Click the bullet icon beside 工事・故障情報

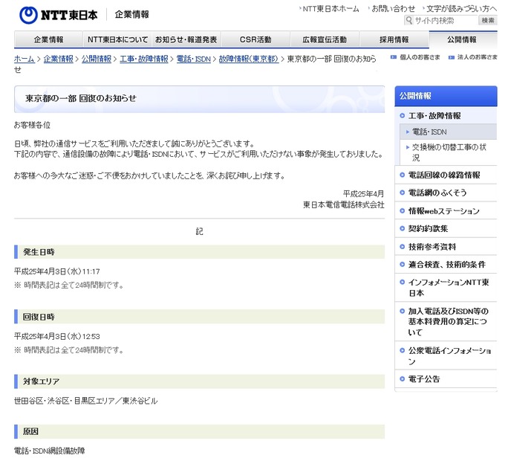(402, 115)
